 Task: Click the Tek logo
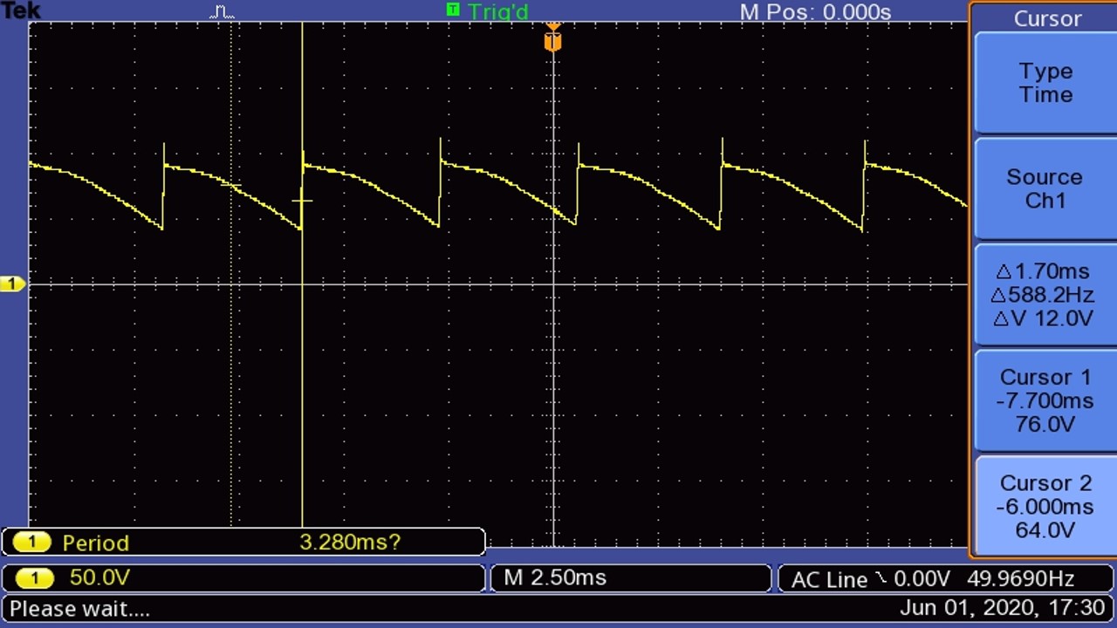(19, 10)
